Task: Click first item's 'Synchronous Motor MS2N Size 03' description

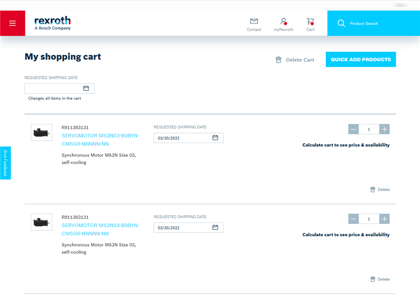Action: pyautogui.click(x=99, y=159)
